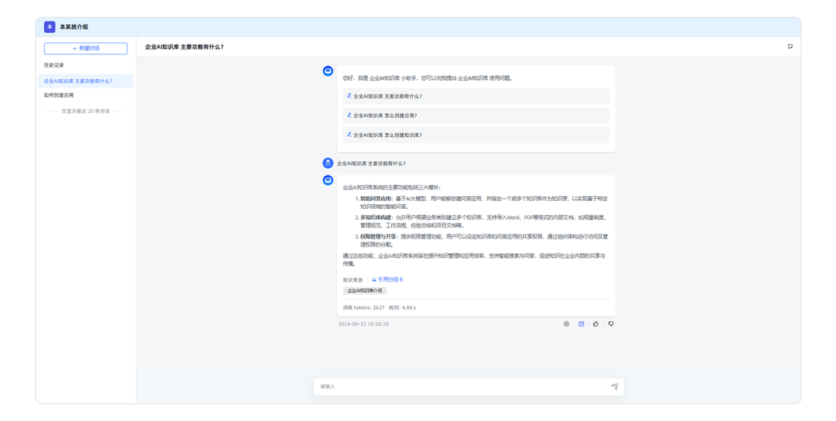Click the send message paper-plane icon
Image resolution: width=836 pixels, height=421 pixels.
614,387
